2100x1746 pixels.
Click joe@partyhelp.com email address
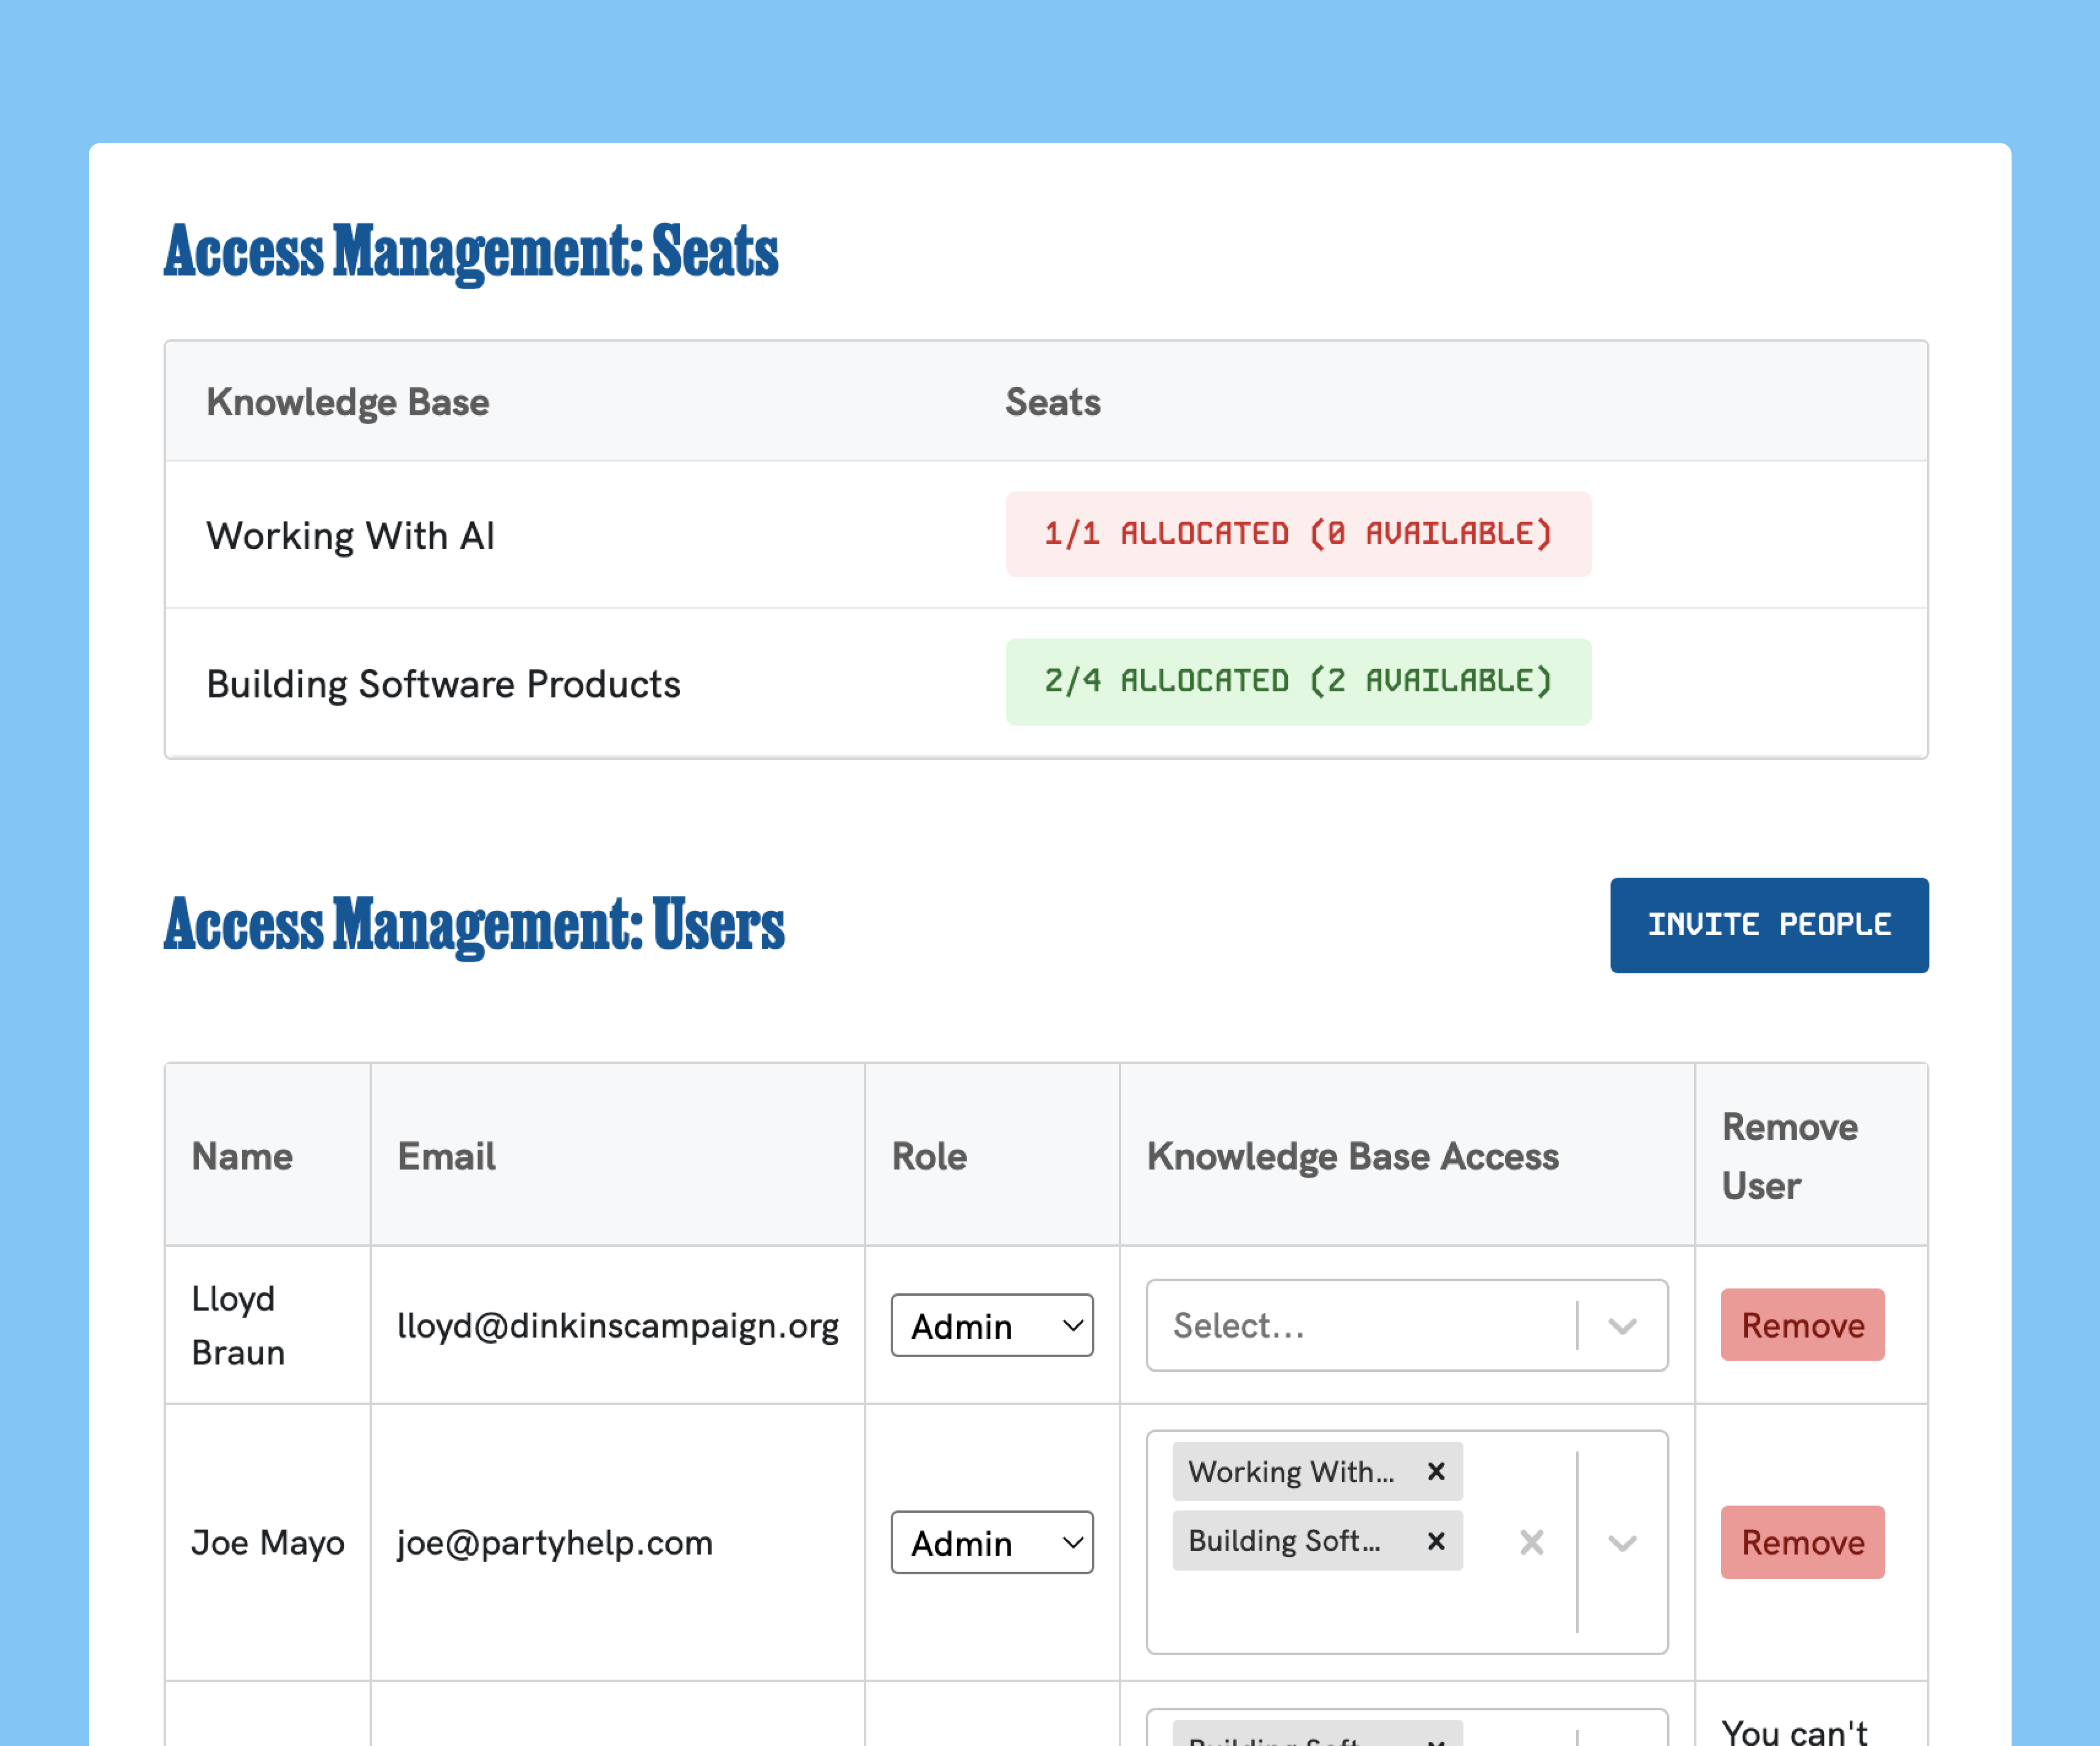click(x=555, y=1543)
